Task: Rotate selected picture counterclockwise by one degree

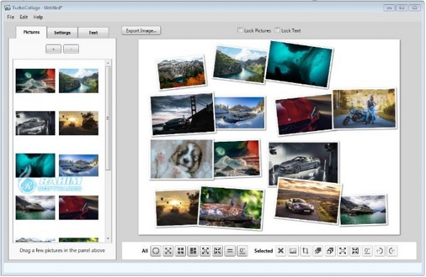Action: [379, 251]
